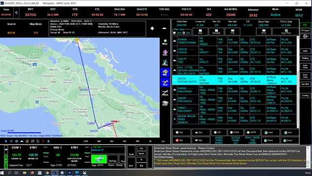Image resolution: width=312 pixels, height=176 pixels.
Task: Open the Config side tab
Action: point(305,95)
